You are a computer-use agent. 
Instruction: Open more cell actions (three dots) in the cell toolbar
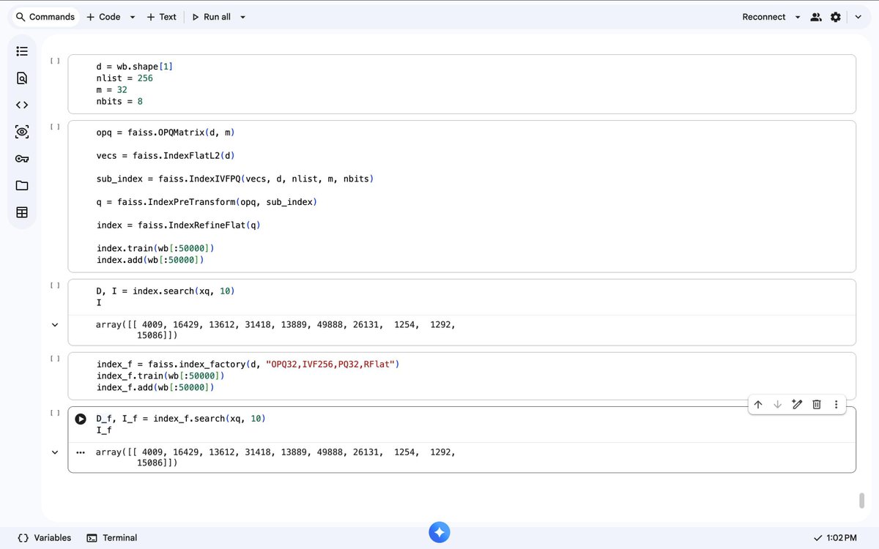point(836,404)
